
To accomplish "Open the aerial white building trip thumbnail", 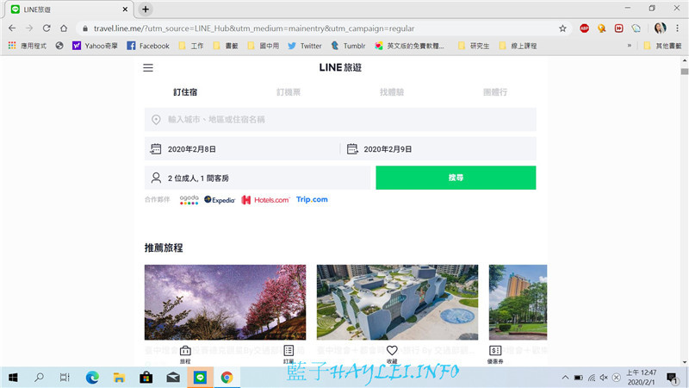I will 397,303.
